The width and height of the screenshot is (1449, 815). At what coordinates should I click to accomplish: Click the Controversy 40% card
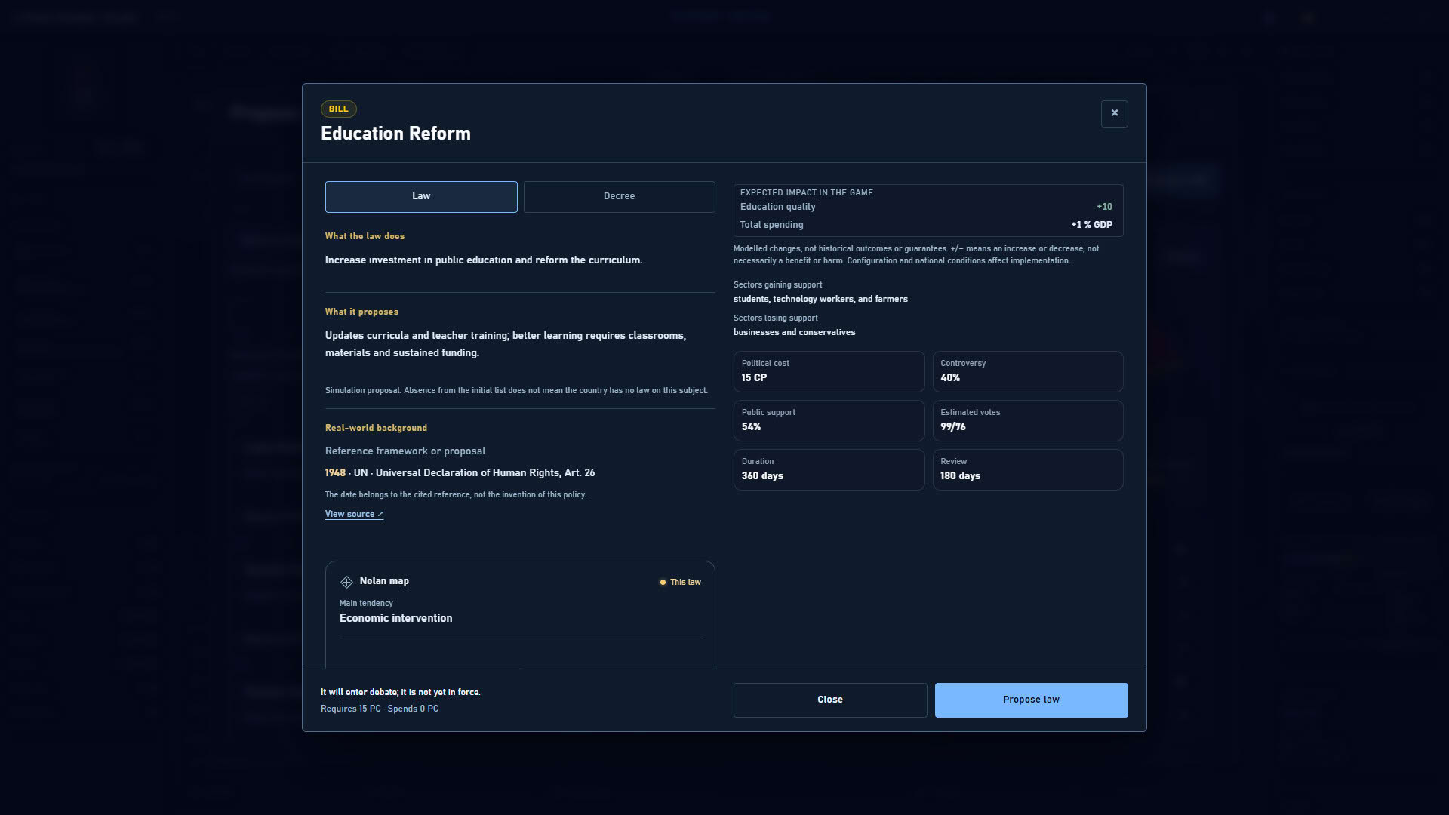click(1028, 371)
